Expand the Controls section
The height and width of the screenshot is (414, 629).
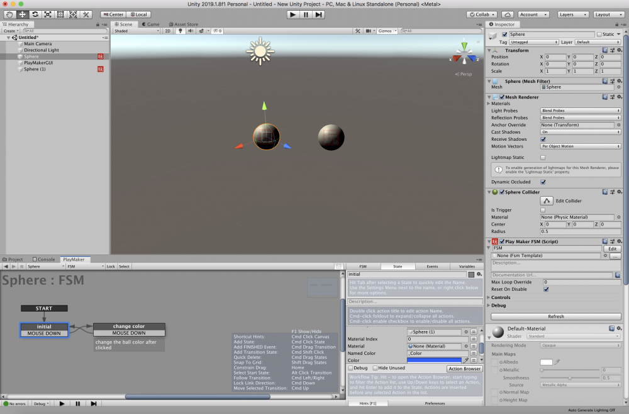489,297
